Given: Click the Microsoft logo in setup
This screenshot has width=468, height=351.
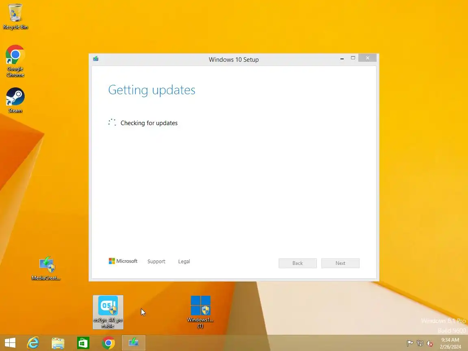Looking at the screenshot, I should tap(123, 261).
